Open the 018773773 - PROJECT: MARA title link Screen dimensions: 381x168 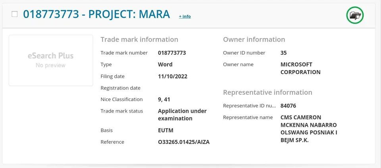coord(96,14)
